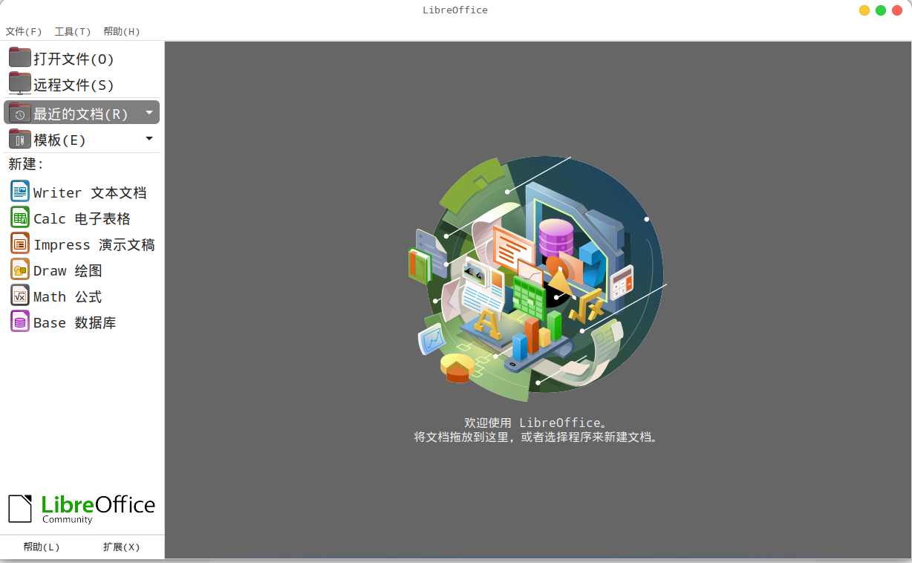Click the Writer document icon

[x=20, y=192]
